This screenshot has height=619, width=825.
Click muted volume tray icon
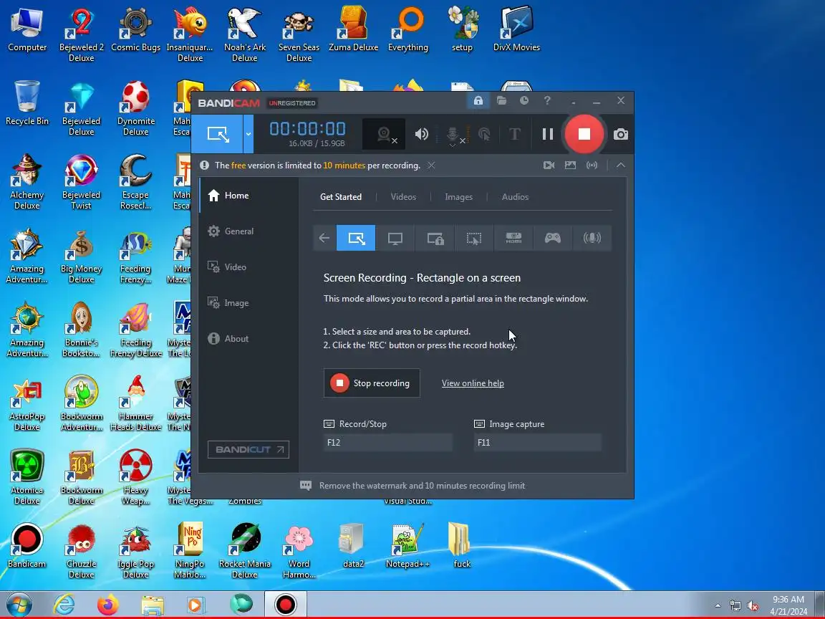coord(753,606)
